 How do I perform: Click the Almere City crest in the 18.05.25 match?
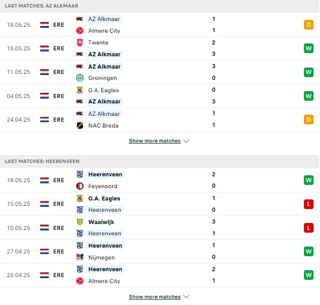[x=80, y=31]
